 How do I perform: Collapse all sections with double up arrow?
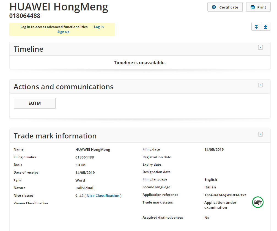(265, 27)
